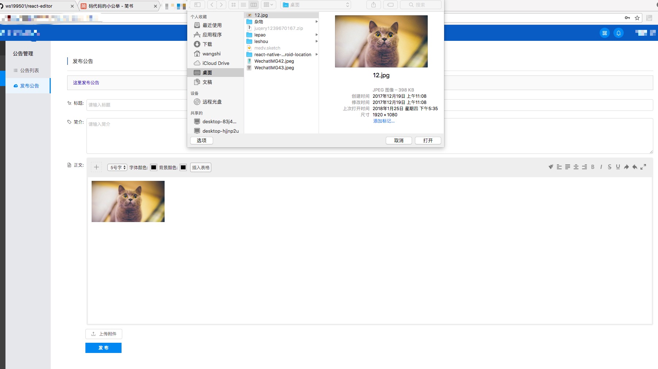This screenshot has width=658, height=369.
Task: Align text left in editor
Action: tap(559, 167)
